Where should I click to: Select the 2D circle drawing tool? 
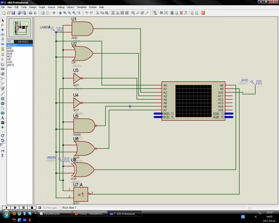(2, 103)
